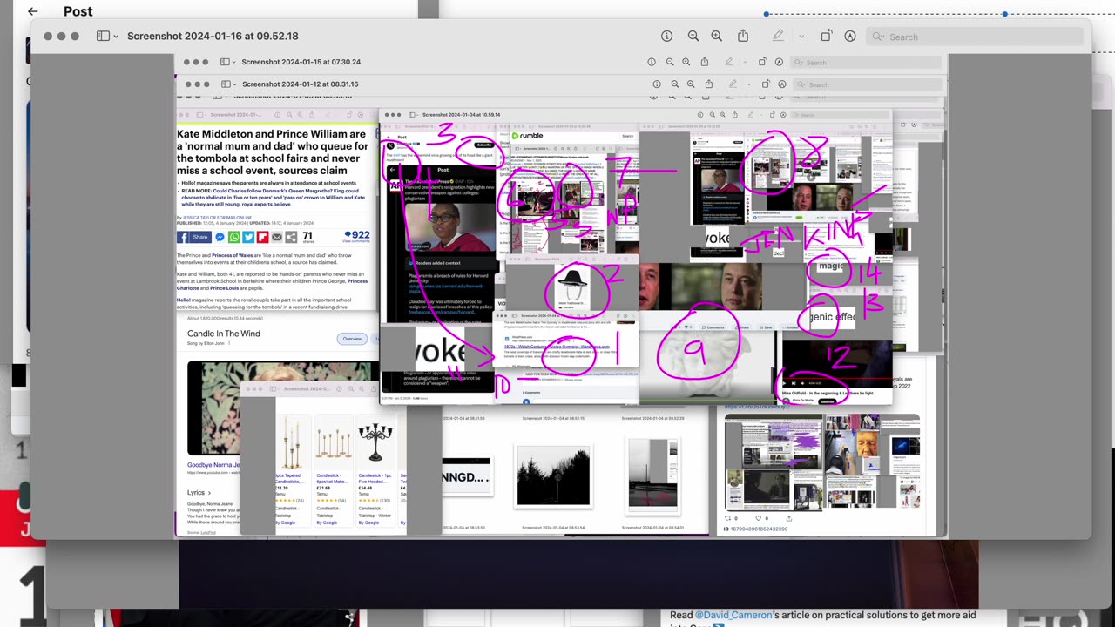This screenshot has width=1115, height=627.
Task: Click Search field in 08.31.16 window
Action: [x=868, y=84]
